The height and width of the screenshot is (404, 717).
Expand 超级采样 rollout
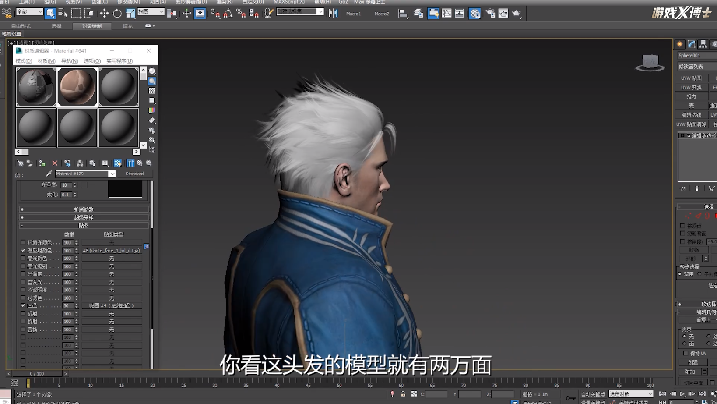tap(84, 217)
